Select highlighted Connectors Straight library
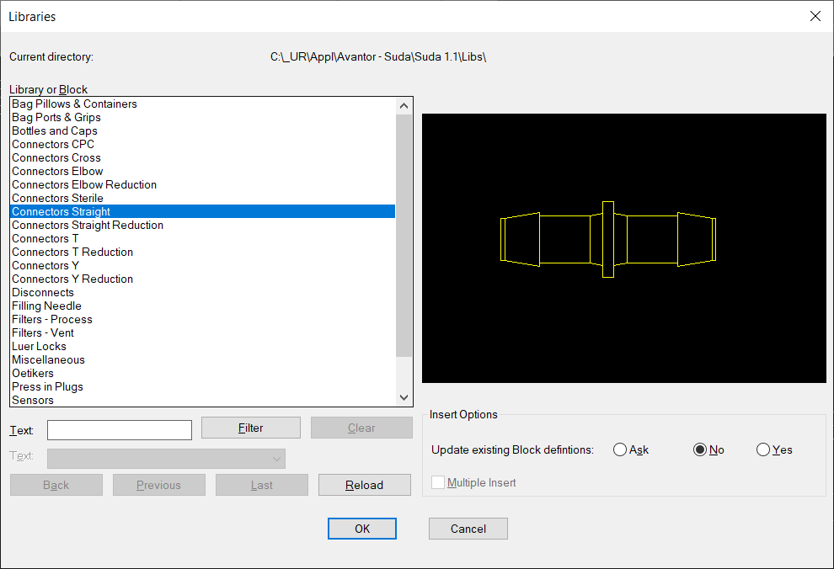The height and width of the screenshot is (569, 834). pos(203,211)
